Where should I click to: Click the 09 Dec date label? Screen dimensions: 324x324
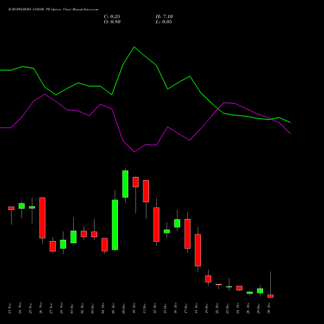124,308
